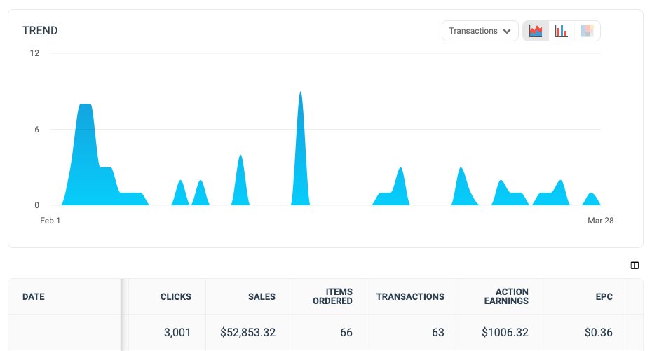Sort table by DATE column header
The image size is (652, 351).
[x=33, y=296]
